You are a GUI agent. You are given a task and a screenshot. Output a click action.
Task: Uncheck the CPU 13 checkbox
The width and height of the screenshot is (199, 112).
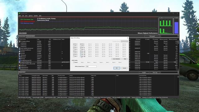pyautogui.click(x=81, y=53)
